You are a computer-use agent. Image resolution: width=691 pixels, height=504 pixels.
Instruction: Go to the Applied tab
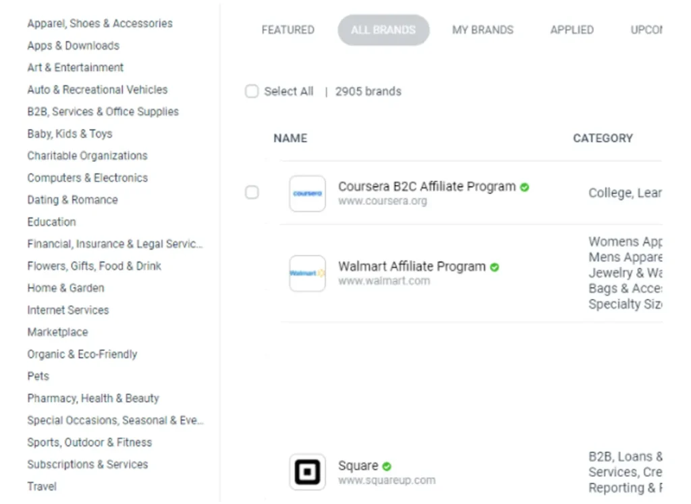tap(572, 30)
